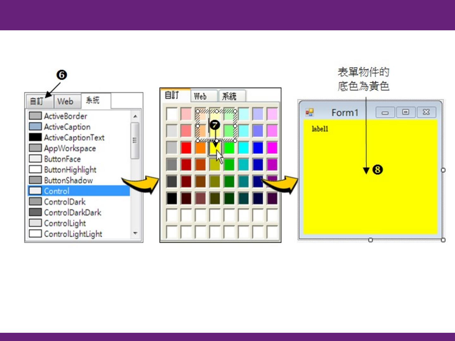
Task: Pick ButtonHighlight in the system colors
Action: tap(70, 170)
